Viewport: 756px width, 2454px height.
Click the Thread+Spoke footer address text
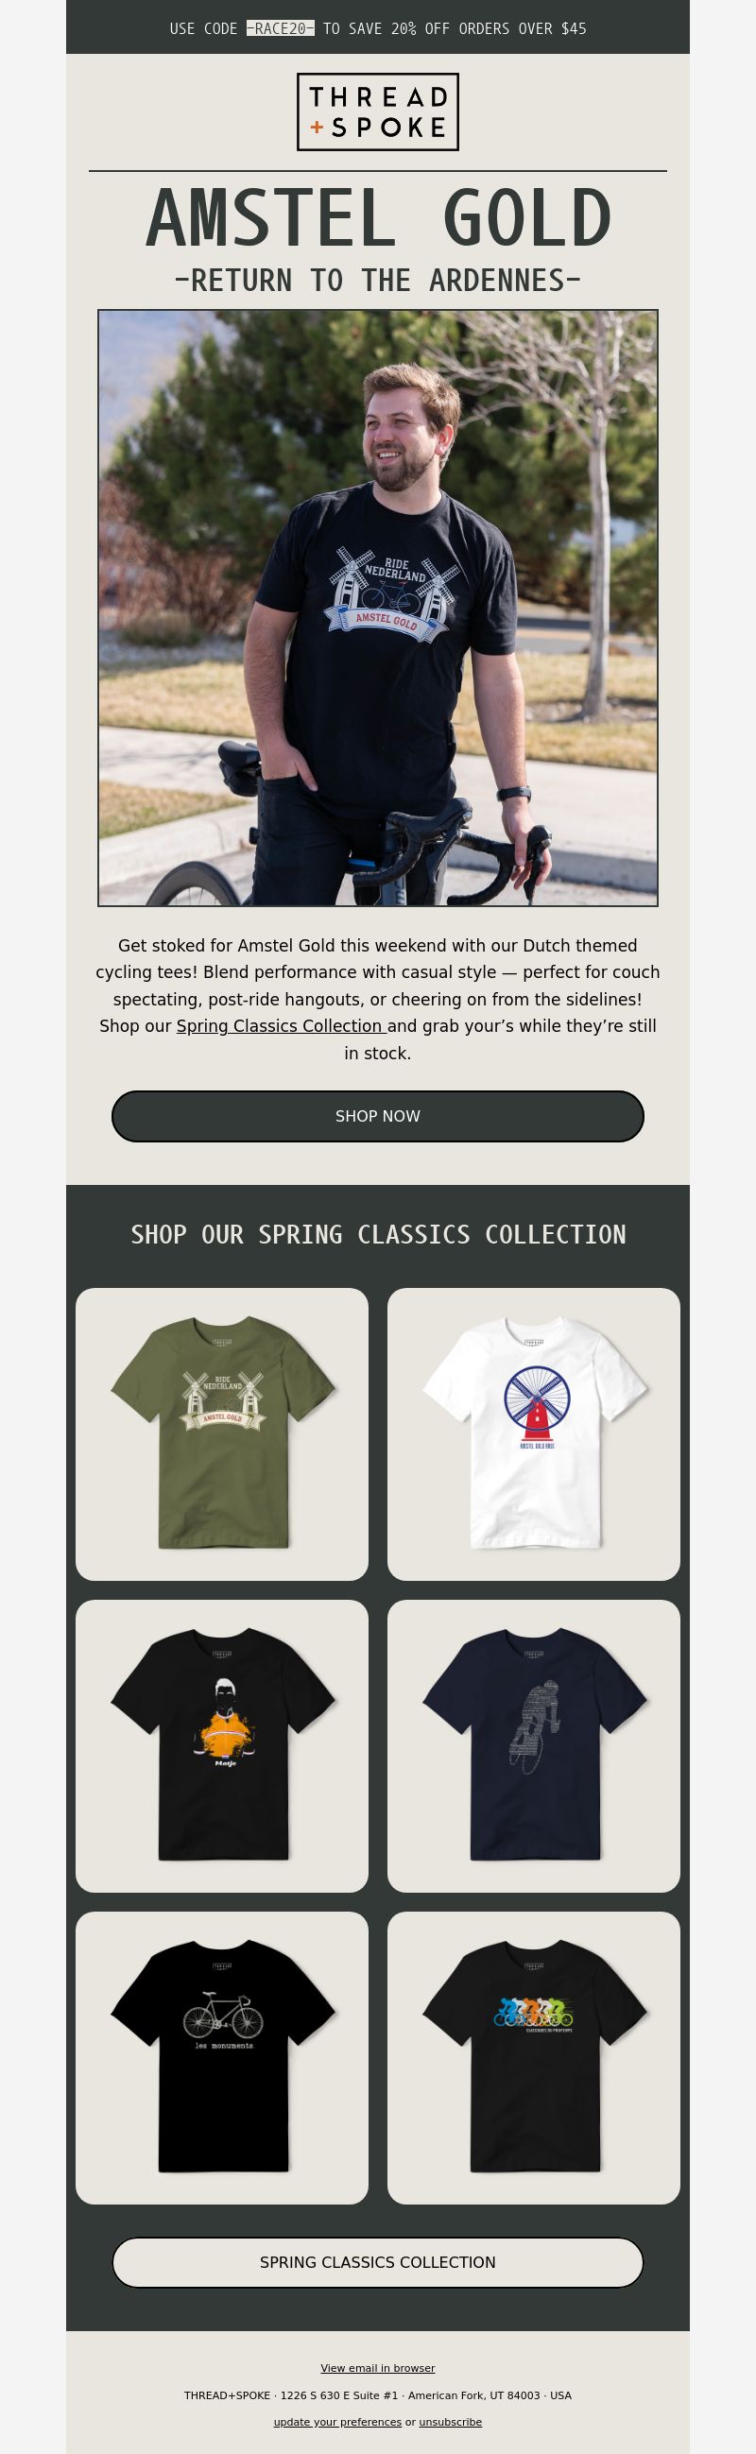pos(378,2394)
